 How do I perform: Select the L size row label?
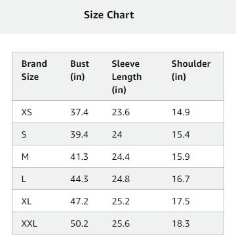point(24,179)
